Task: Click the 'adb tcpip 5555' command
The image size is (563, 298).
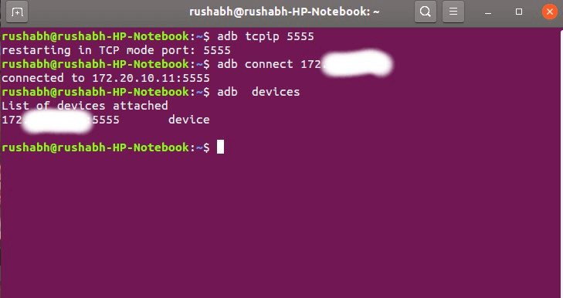Action: click(266, 36)
